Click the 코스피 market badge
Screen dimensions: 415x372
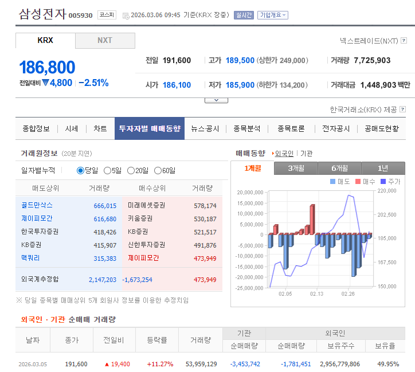click(106, 15)
